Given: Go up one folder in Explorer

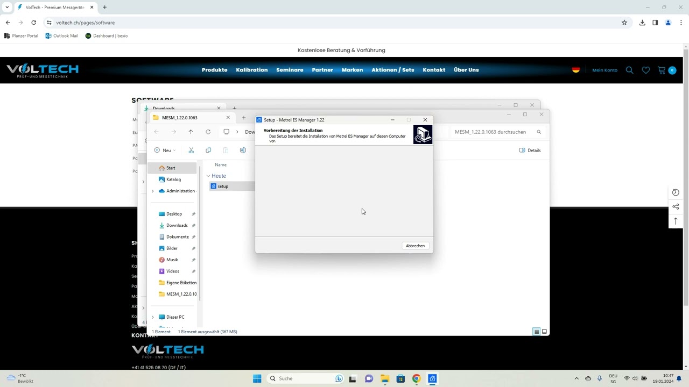Looking at the screenshot, I should click(x=191, y=132).
